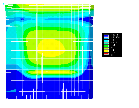Choose the yellow legend swatch

coord(106,51)
